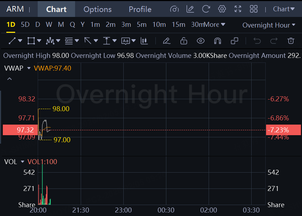Switch to the Options tab

click(98, 9)
